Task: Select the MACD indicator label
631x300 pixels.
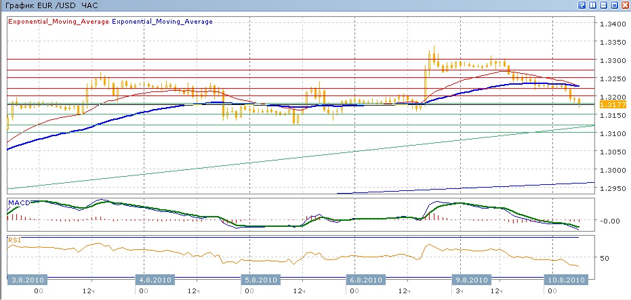Action: [x=19, y=203]
